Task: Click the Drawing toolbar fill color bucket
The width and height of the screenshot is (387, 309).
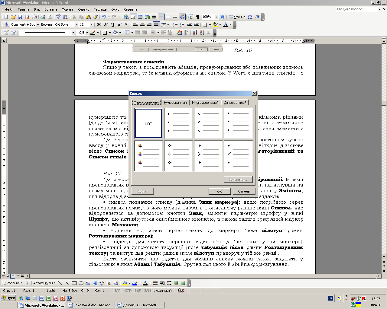Action: pos(124,283)
